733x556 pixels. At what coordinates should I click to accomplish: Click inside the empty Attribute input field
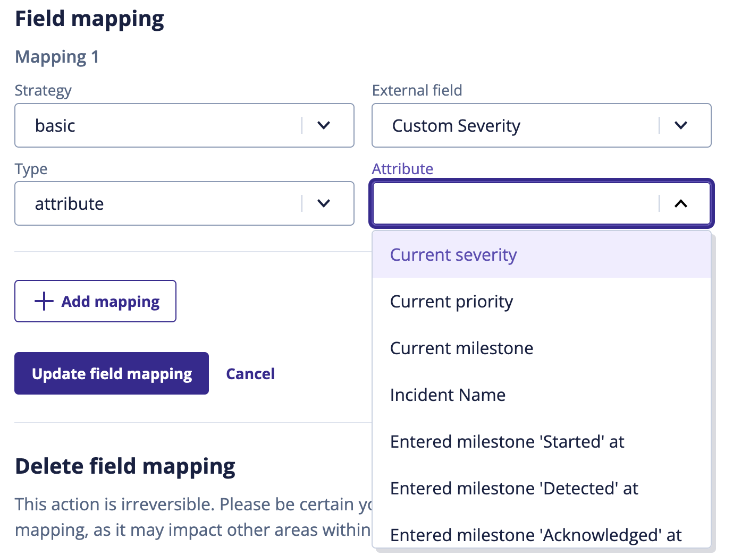[505, 203]
